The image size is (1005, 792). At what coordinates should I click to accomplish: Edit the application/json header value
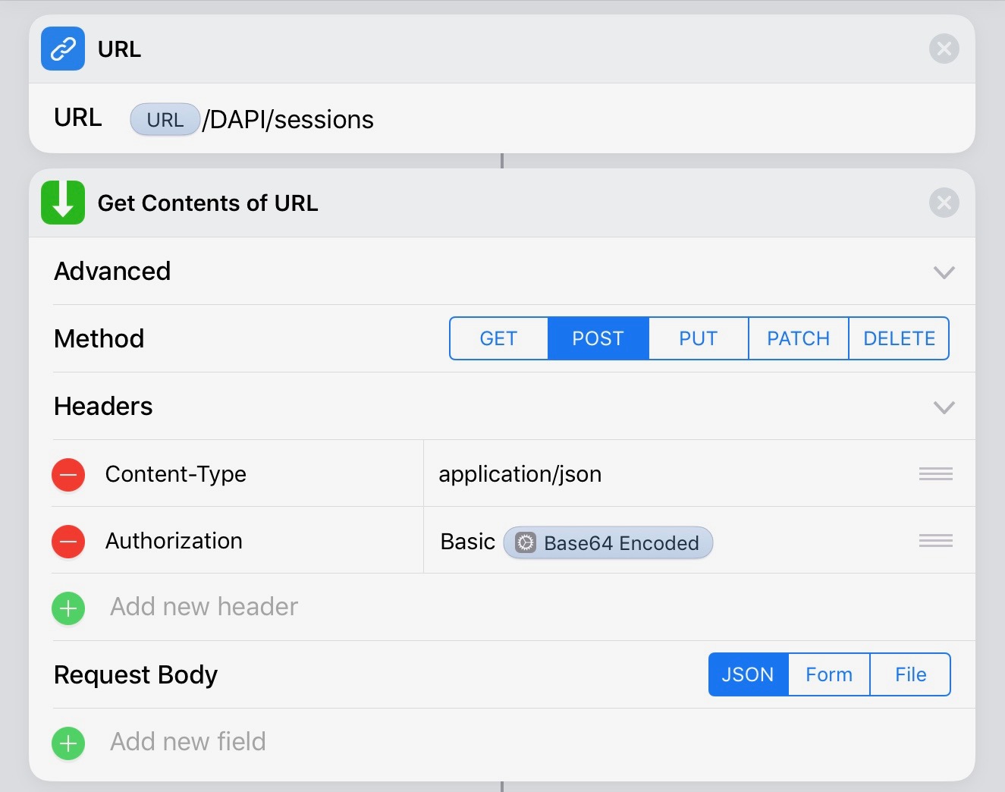(x=520, y=474)
